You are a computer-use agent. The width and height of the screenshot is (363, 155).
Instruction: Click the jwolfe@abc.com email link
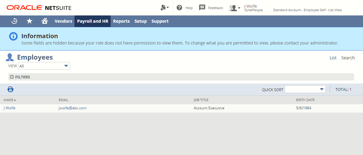pos(73,108)
